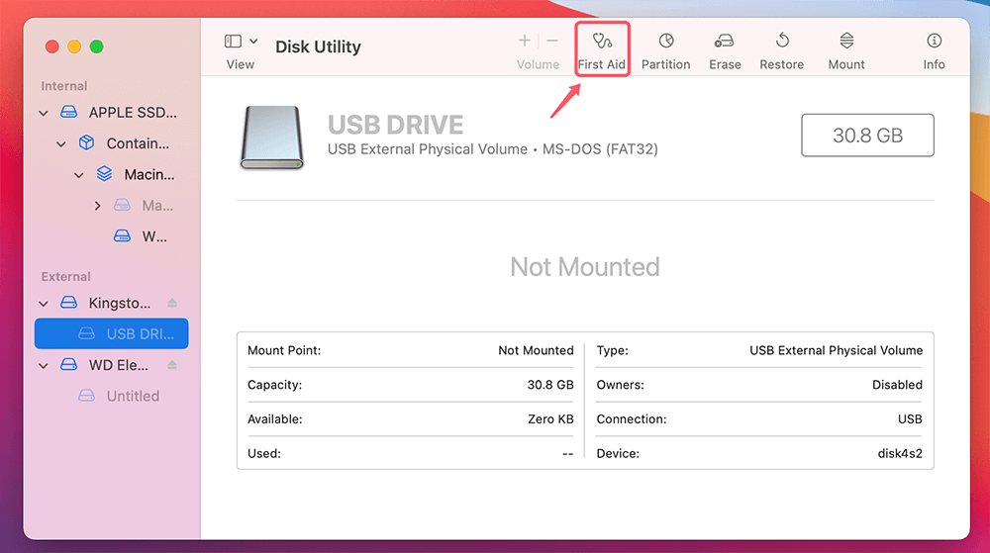The image size is (990, 553).
Task: Collapse the APPLE SSD disk tree
Action: point(44,113)
